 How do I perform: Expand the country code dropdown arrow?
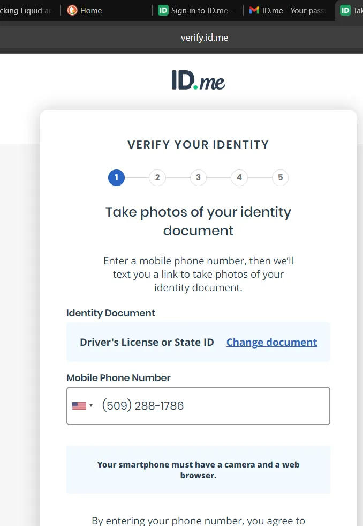click(91, 406)
